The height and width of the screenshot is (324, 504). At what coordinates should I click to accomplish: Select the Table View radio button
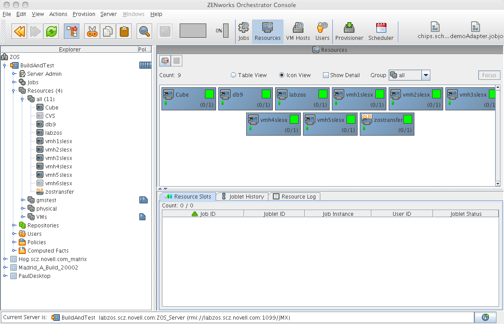[233, 75]
